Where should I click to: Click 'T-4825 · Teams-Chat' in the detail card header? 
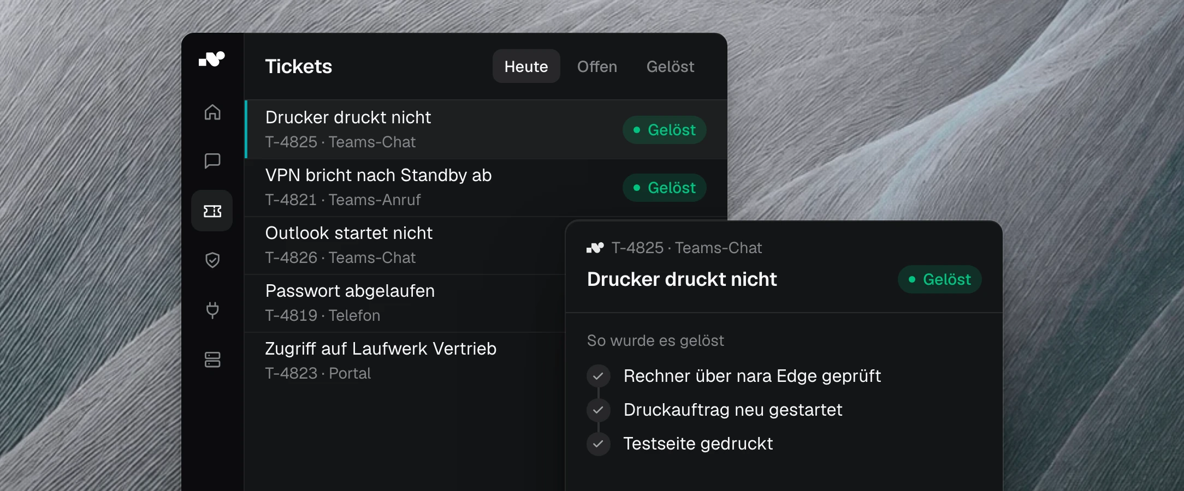686,248
